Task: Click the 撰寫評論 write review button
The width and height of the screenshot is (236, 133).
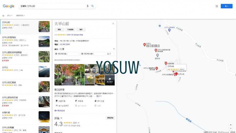Action: click(x=110, y=118)
